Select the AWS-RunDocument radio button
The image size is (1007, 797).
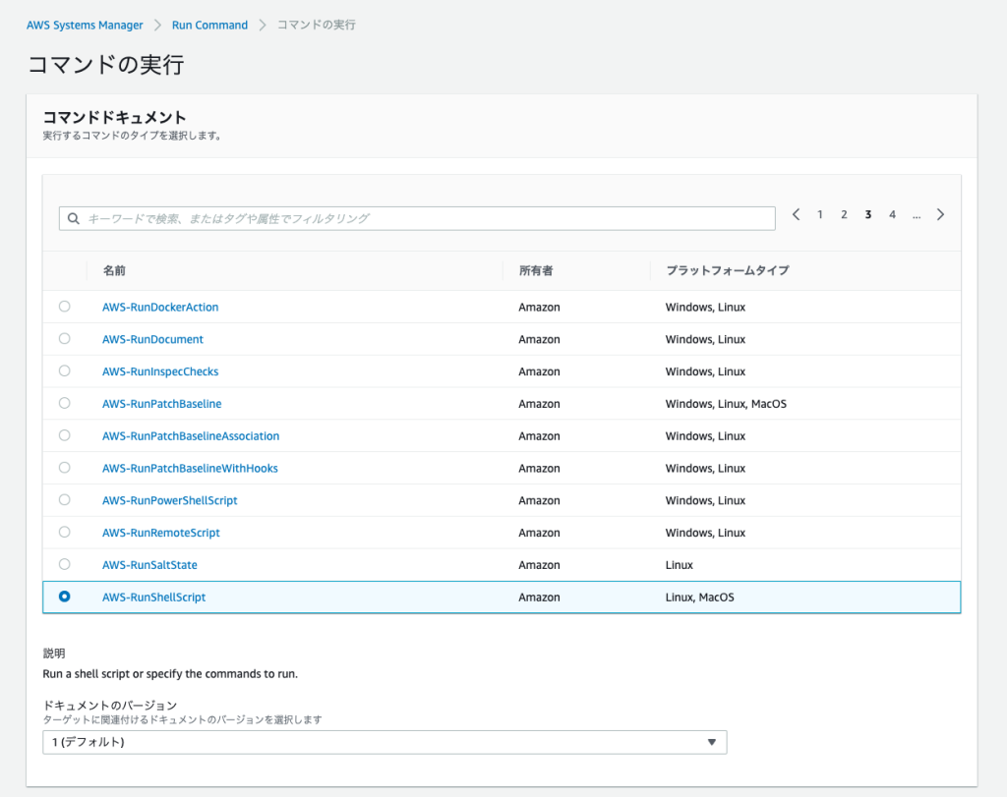[64, 339]
